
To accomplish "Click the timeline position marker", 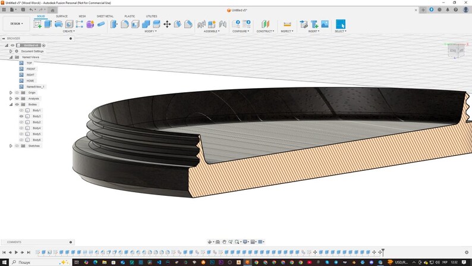I will pyautogui.click(x=383, y=252).
